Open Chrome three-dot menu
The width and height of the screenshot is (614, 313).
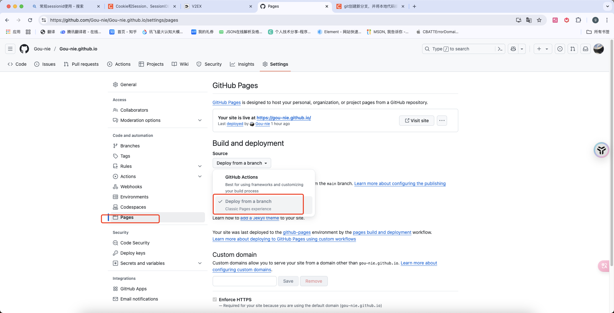coord(607,20)
